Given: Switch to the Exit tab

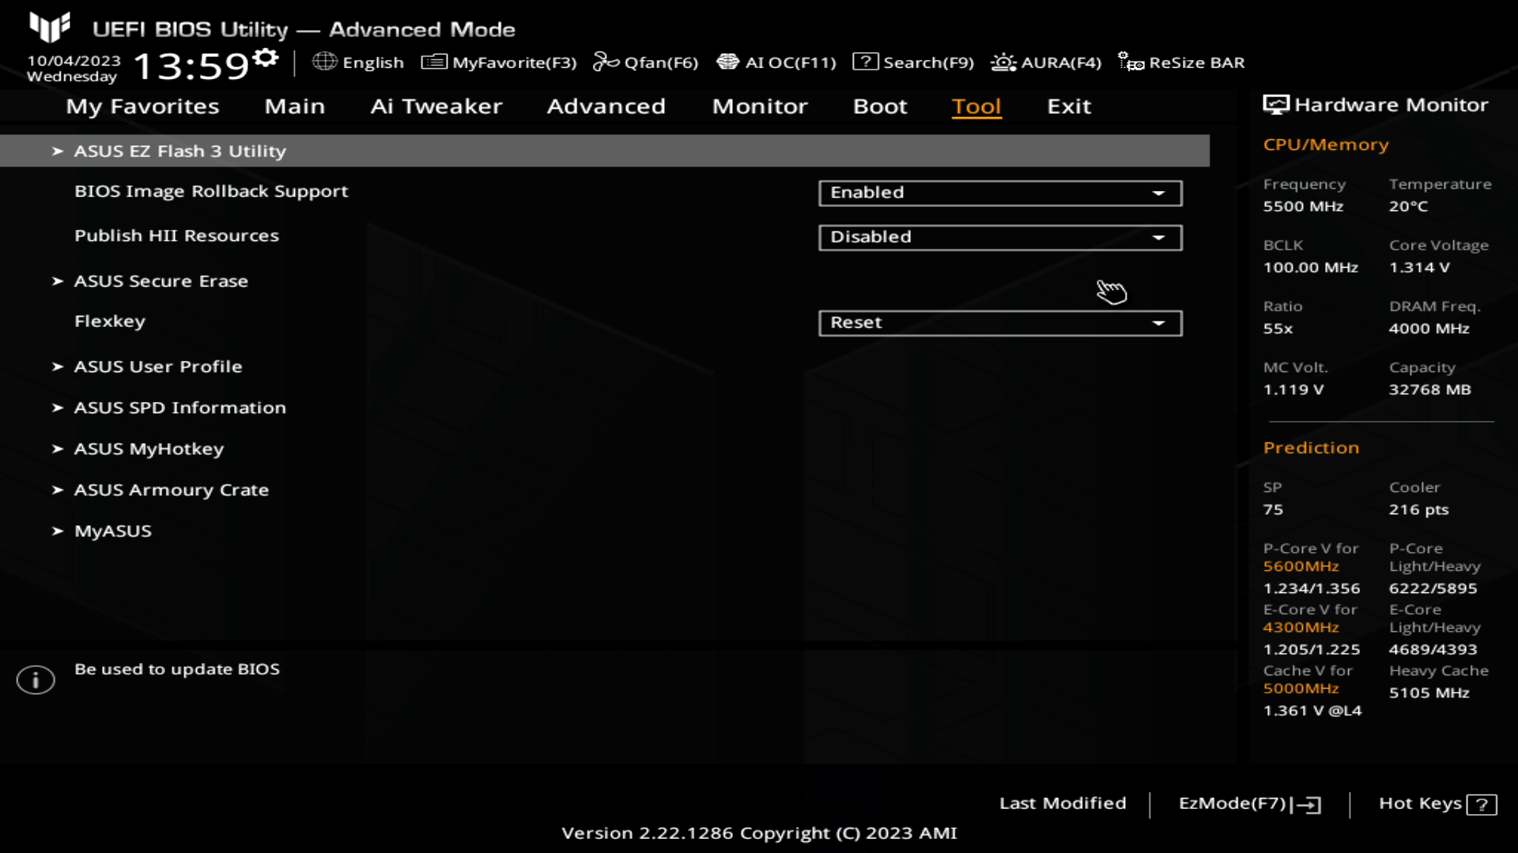Looking at the screenshot, I should pyautogui.click(x=1069, y=107).
